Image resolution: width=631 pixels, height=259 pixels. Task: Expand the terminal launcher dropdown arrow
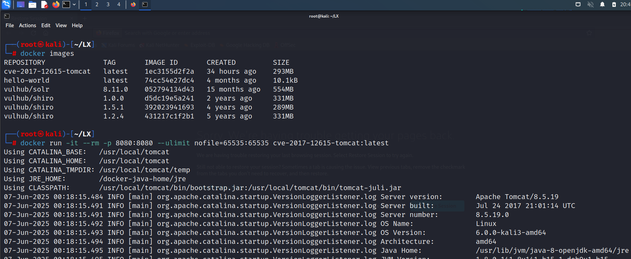(74, 4)
